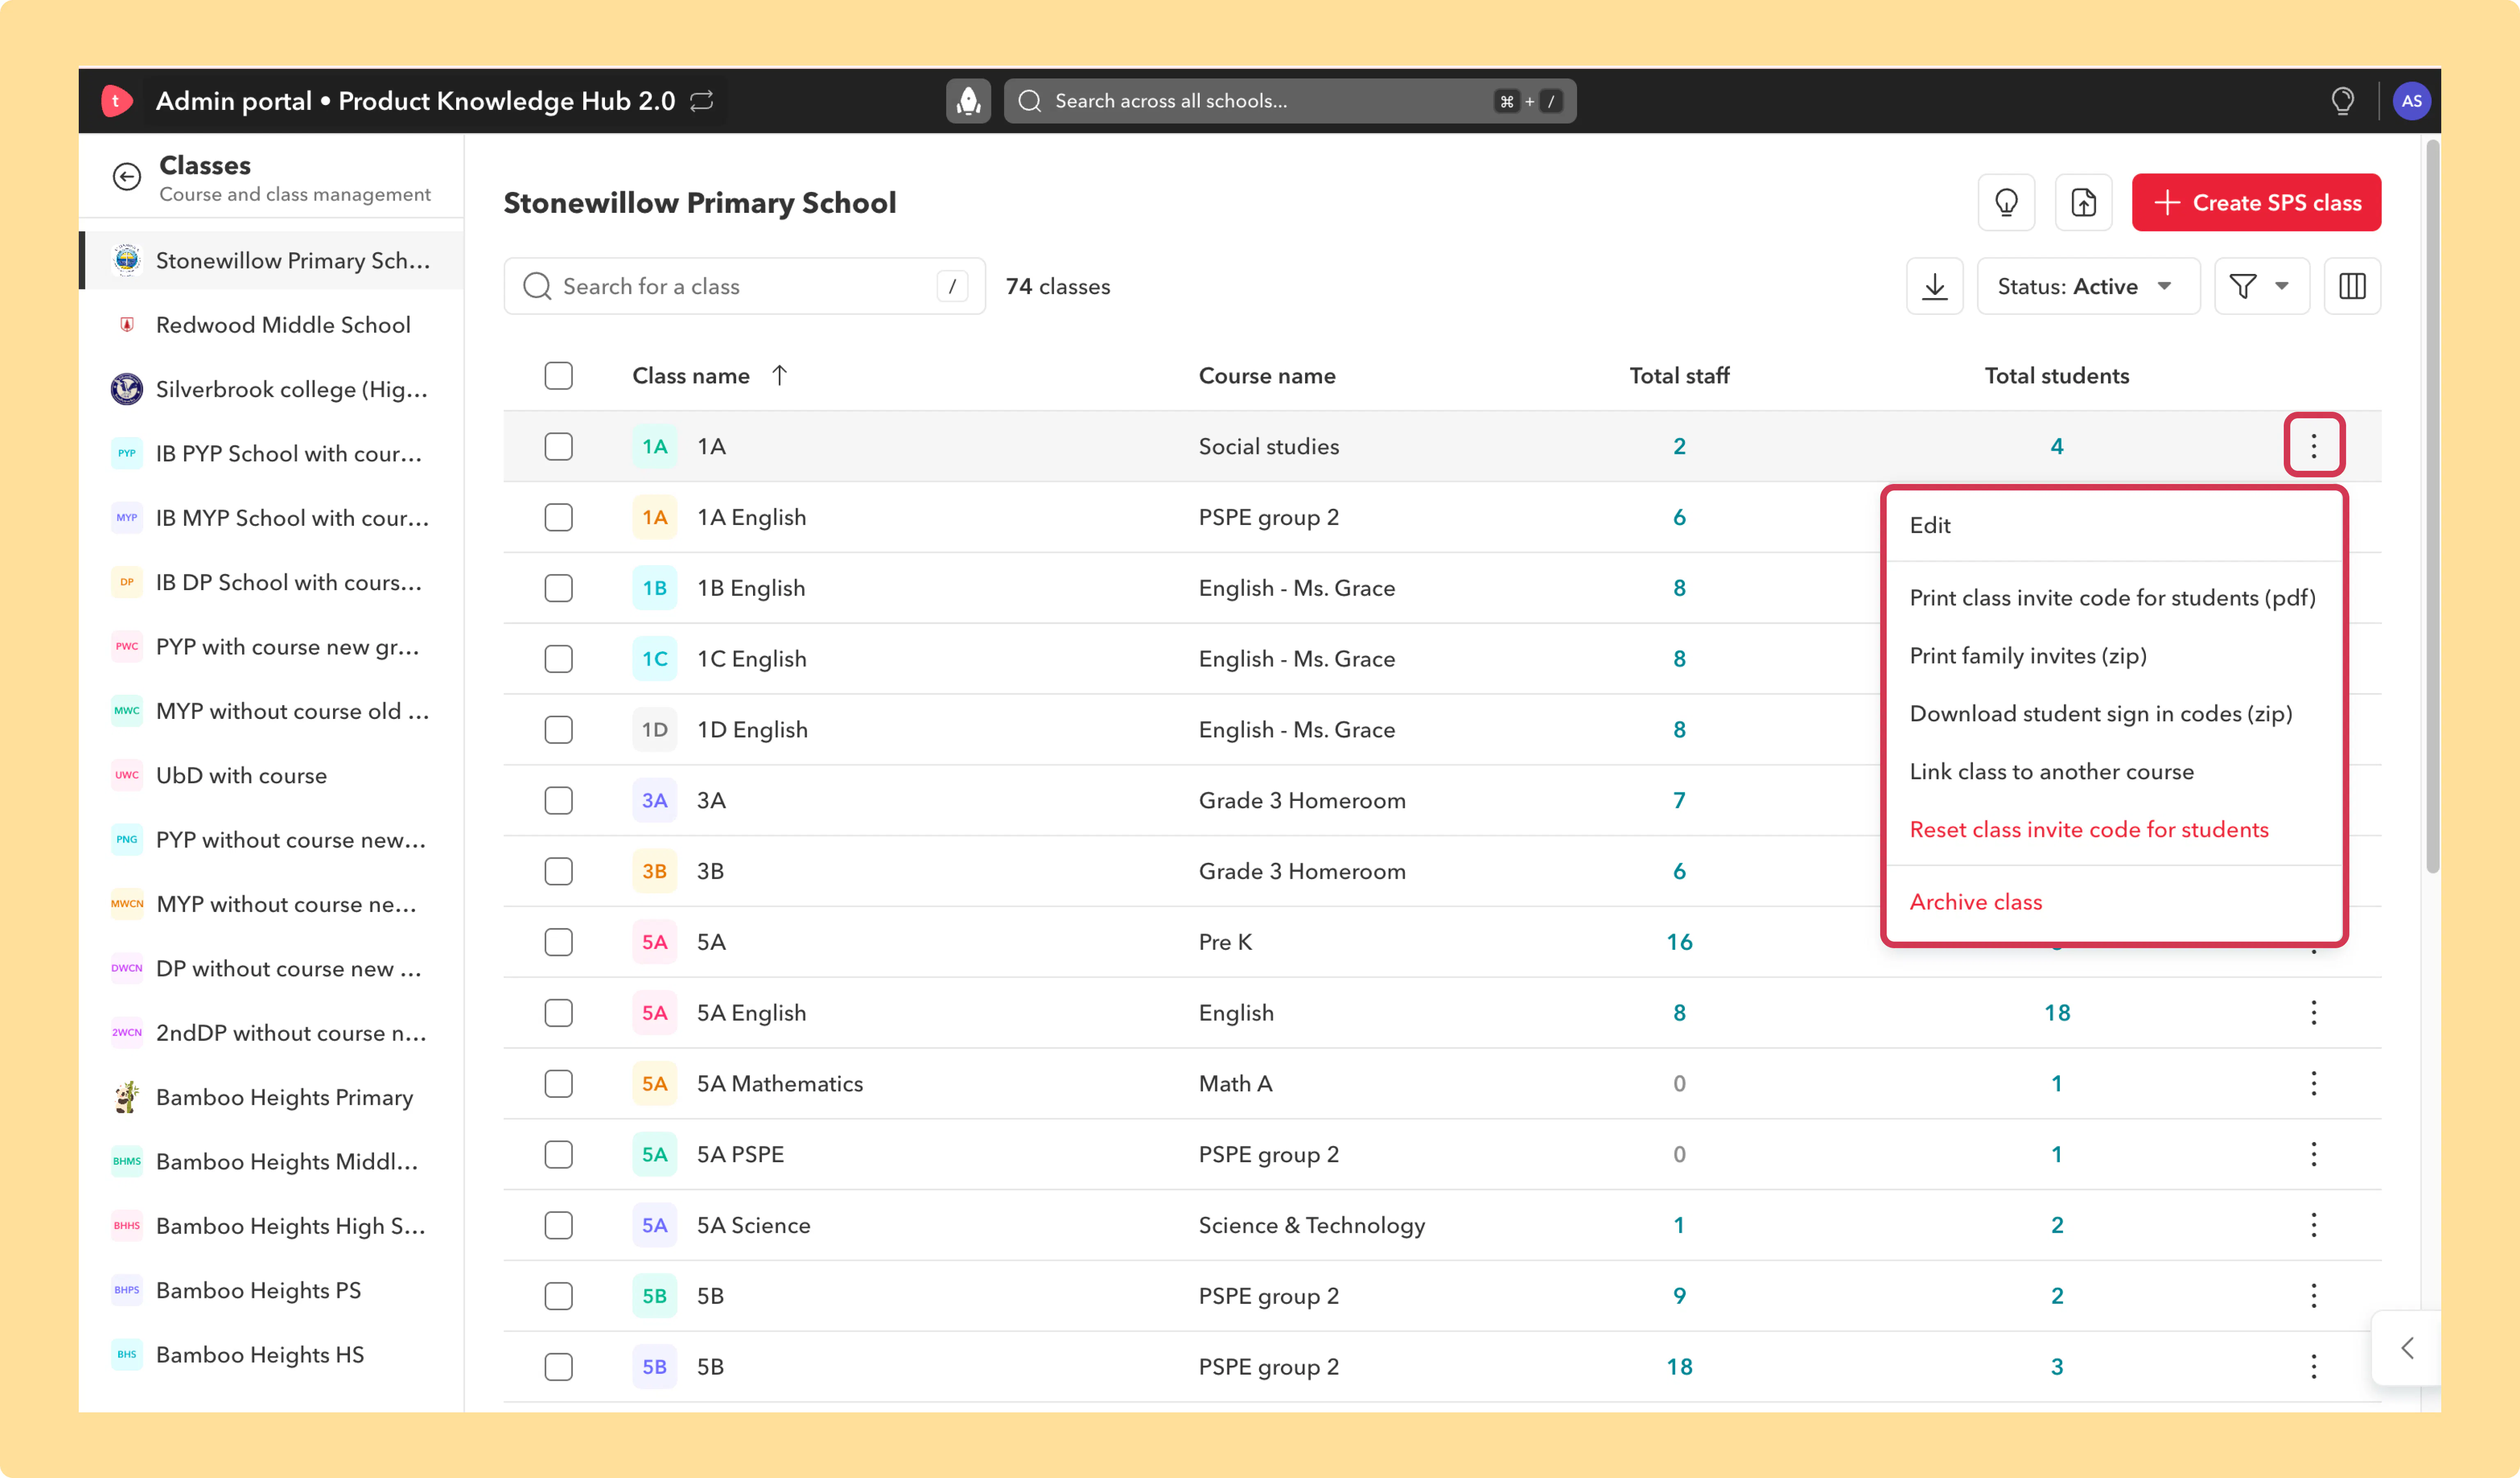Focus the Search for a class field
Screen dimensions: 2520x1478
[x=744, y=286]
